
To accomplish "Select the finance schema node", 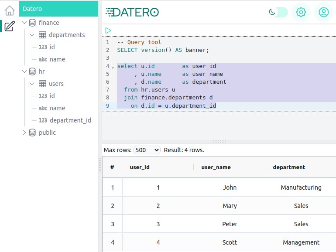I will tap(49, 23).
